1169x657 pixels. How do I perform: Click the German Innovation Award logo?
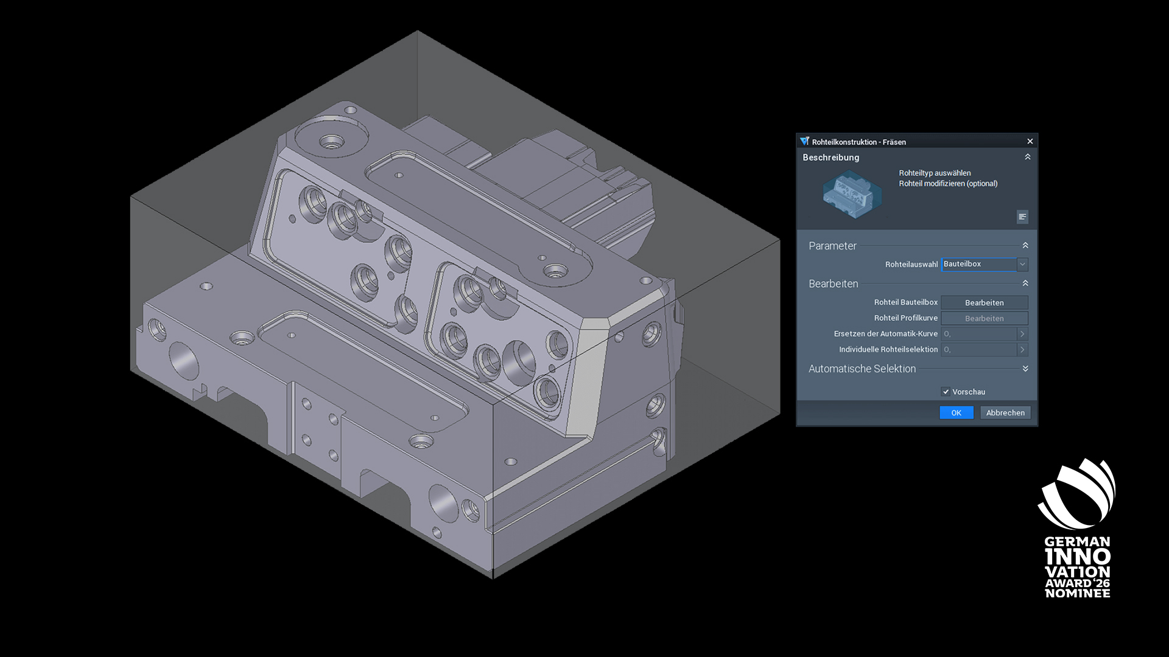point(1077,528)
